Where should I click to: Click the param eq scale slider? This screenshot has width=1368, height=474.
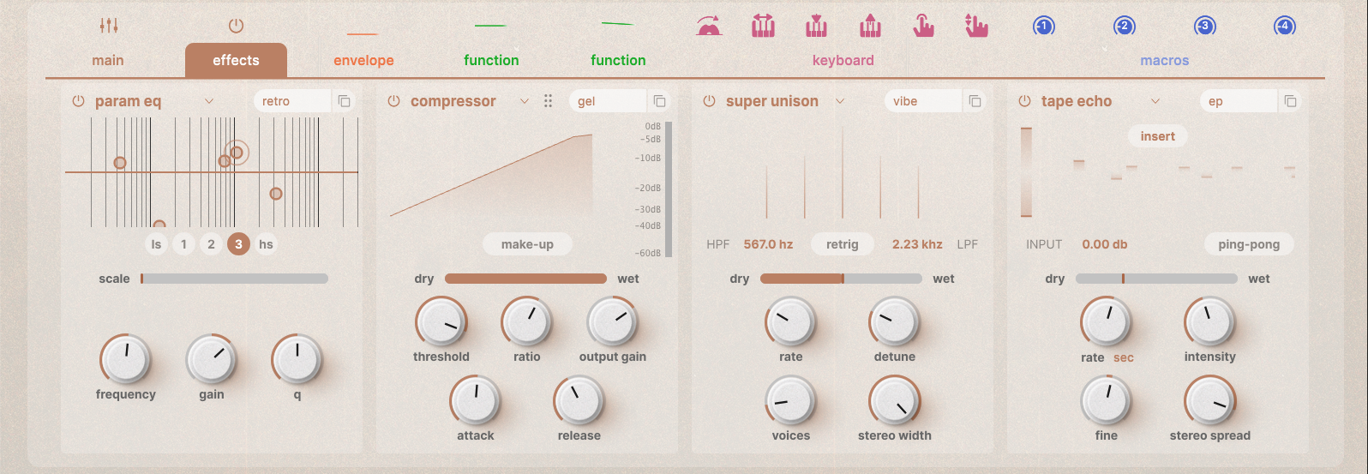tap(234, 279)
